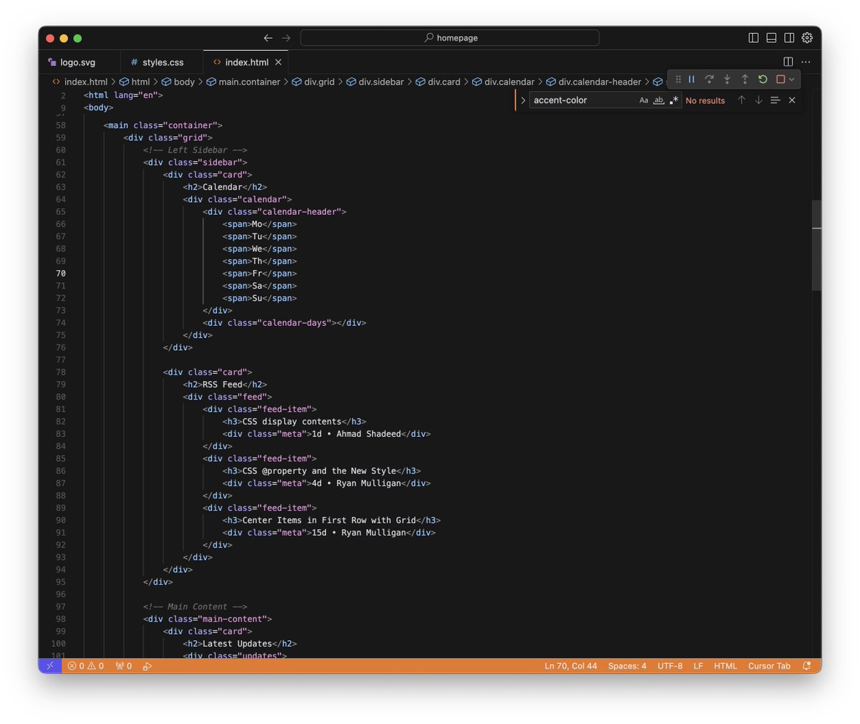
Task: Click div.calendar breadcrumb item
Action: click(503, 82)
